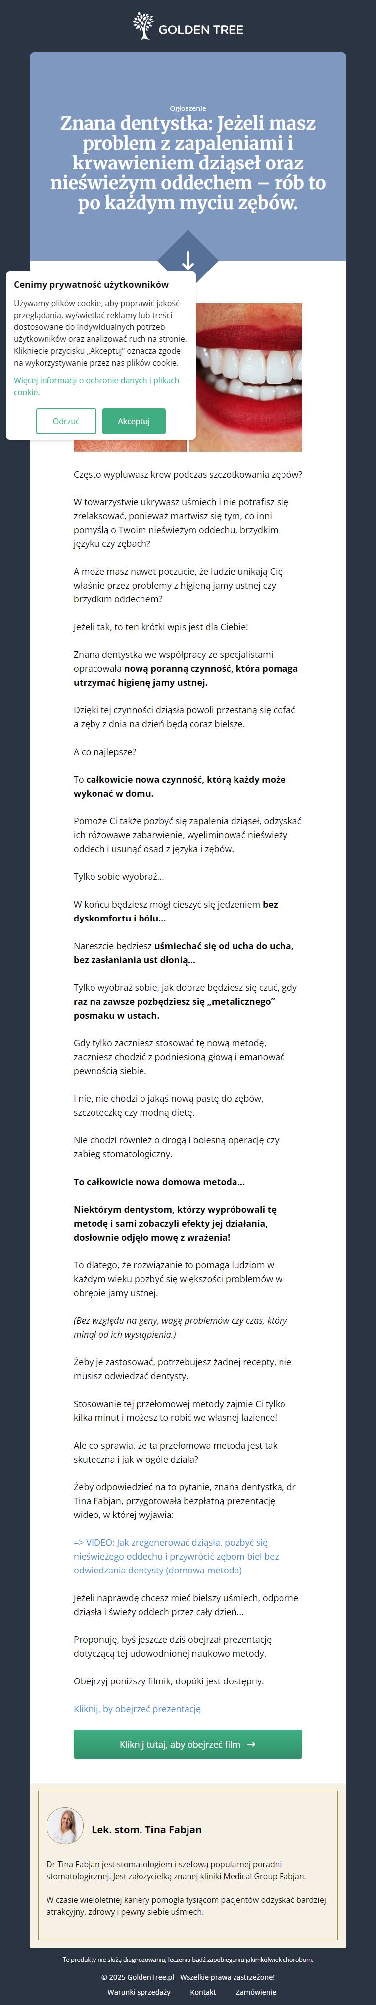The height and width of the screenshot is (2005, 376).
Task: Click the green 'Kliknij tutaj, aby obejrzeć film' button
Action: (188, 1744)
